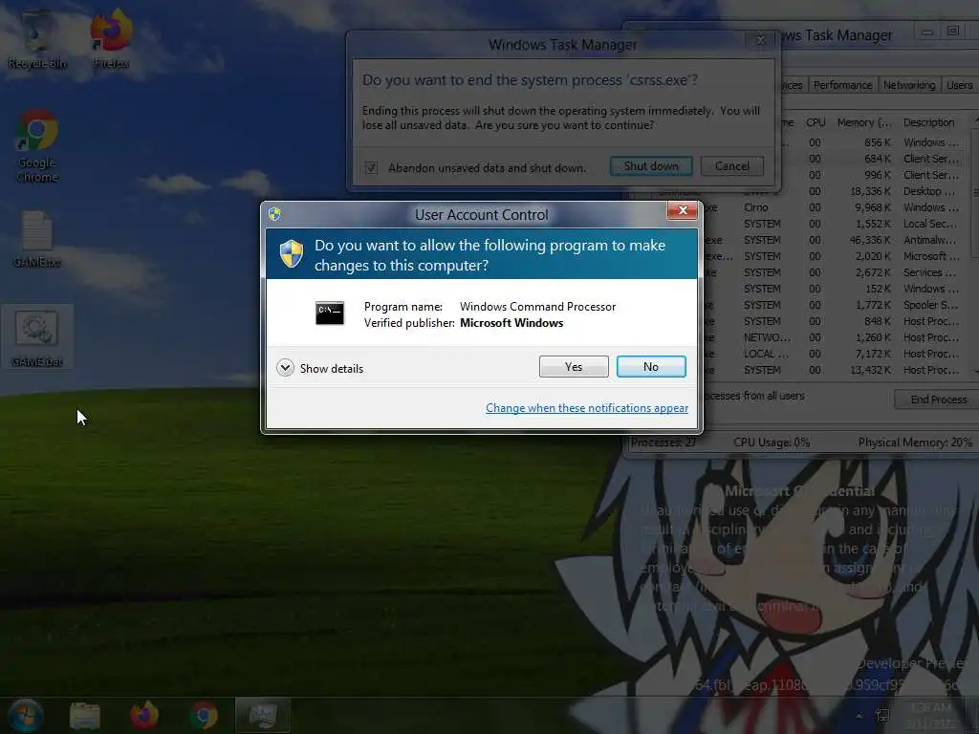979x734 pixels.
Task: Open the Google Chrome desktop shortcut
Action: 37,146
